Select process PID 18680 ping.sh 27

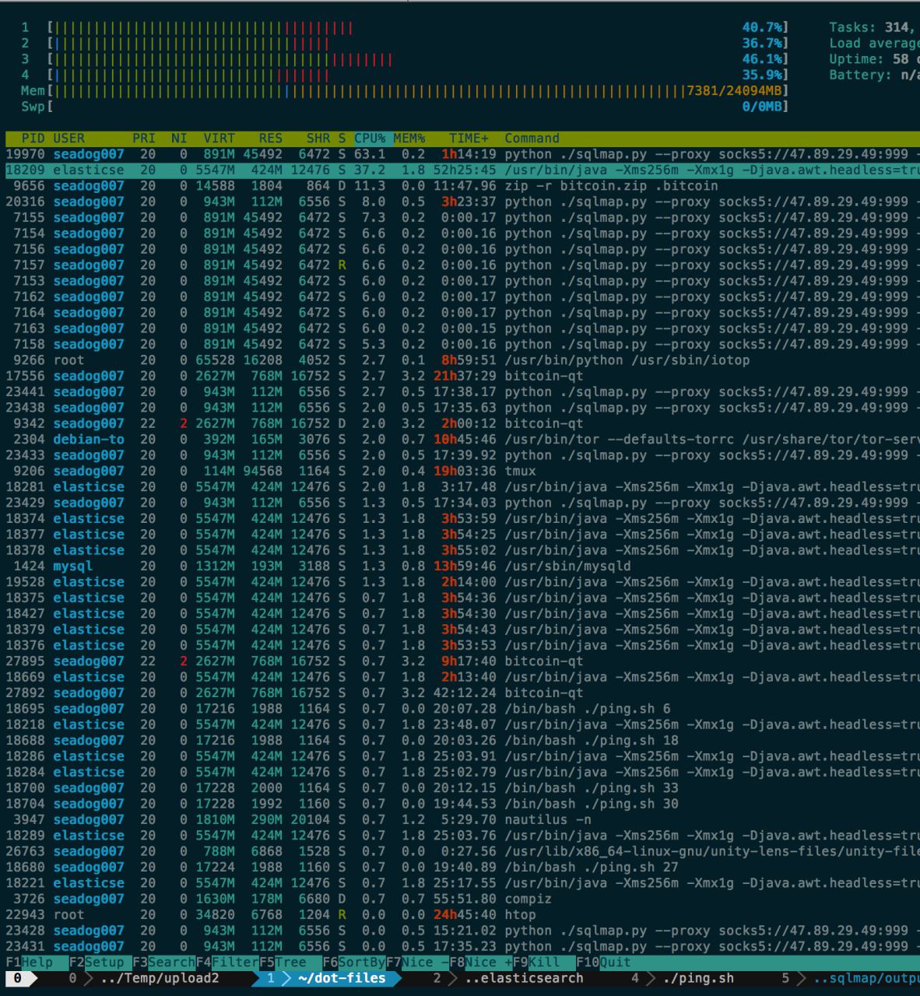[462, 867]
